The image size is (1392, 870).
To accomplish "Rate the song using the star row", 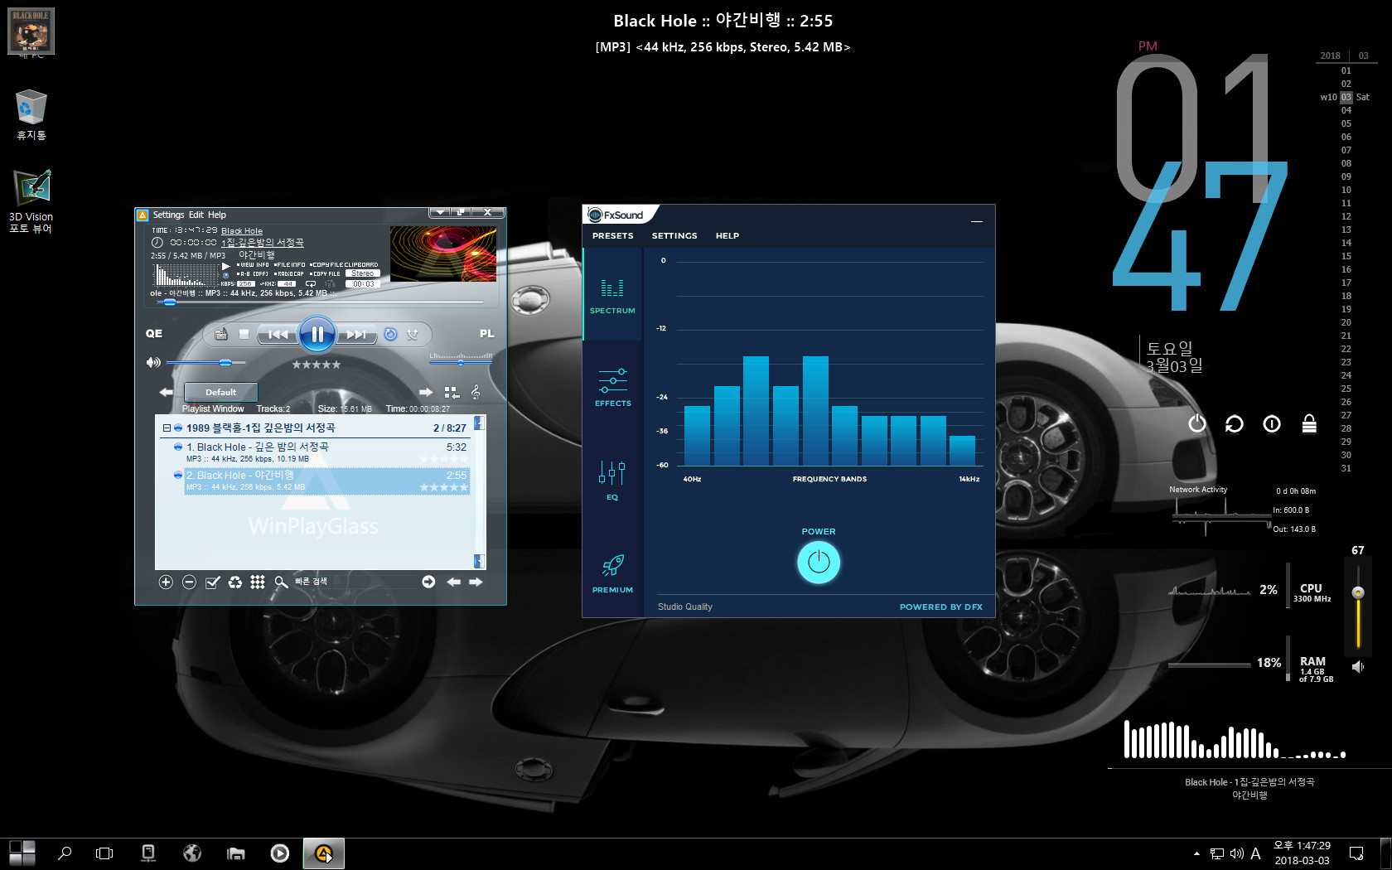I will tap(316, 365).
